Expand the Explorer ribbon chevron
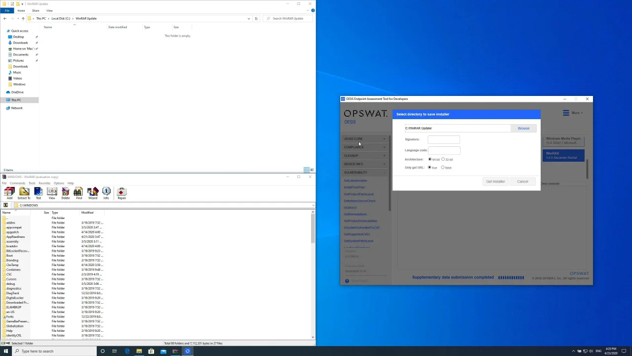The width and height of the screenshot is (632, 356). pyautogui.click(x=308, y=10)
